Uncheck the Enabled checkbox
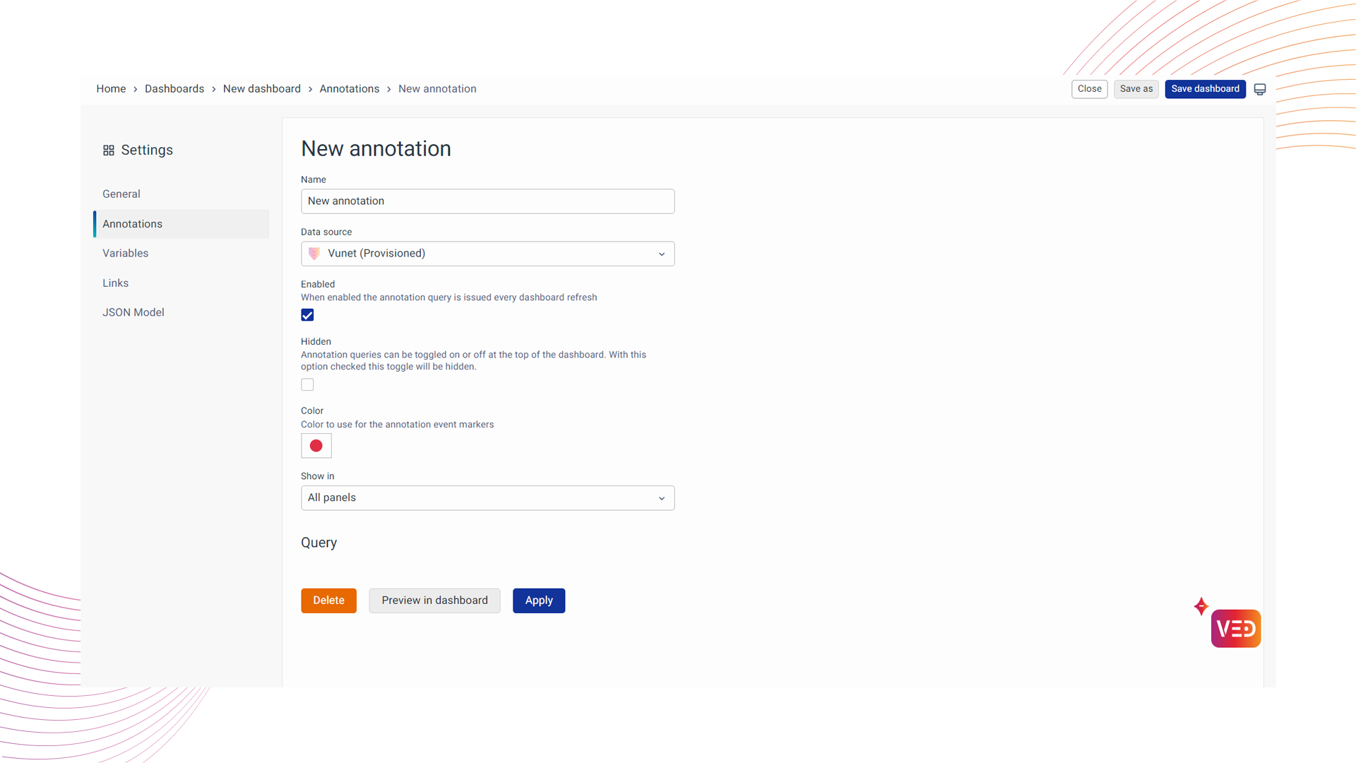The height and width of the screenshot is (763, 1356). [x=307, y=315]
